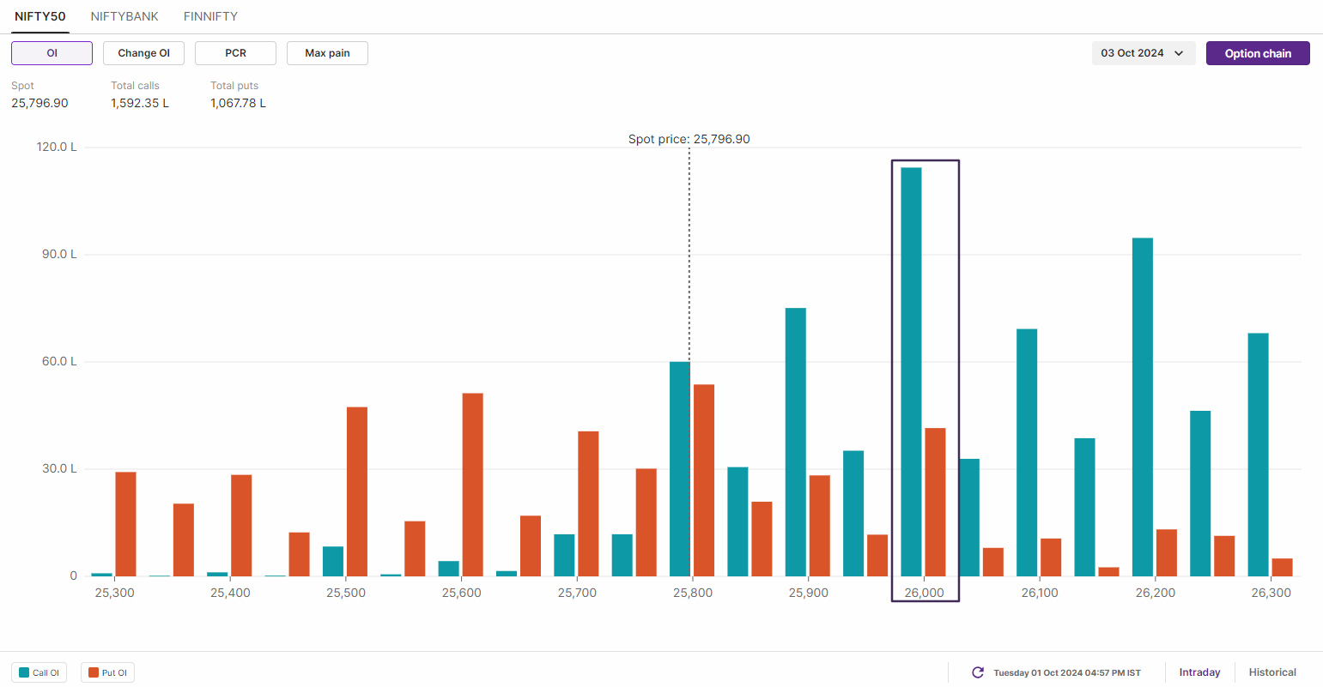This screenshot has height=687, width=1323.
Task: Click the 26,300 strike call OI bar
Action: [1258, 455]
